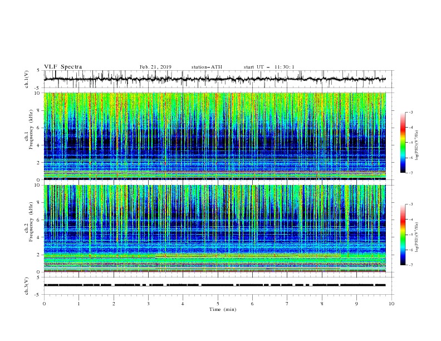Click the ch.1 voltage waveform trace
This screenshot has width=441, height=341.
pos(214,79)
